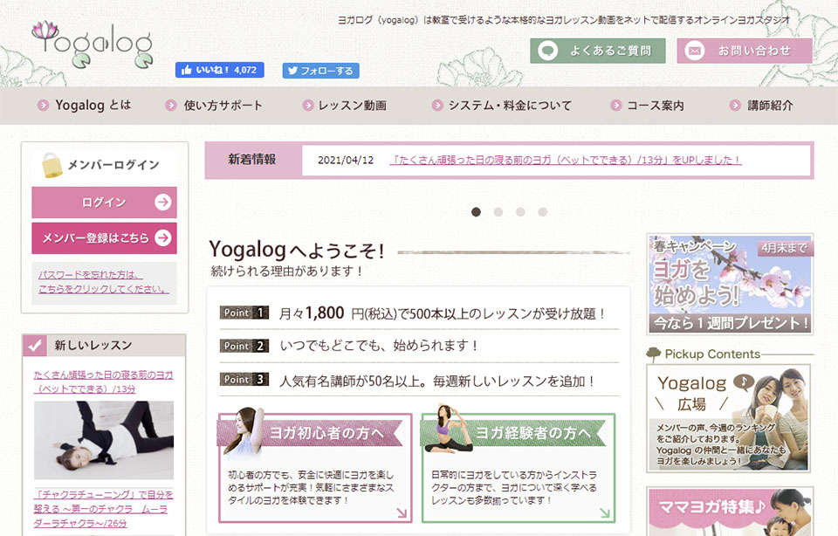Click the Point 2 badge
The height and width of the screenshot is (536, 838).
pyautogui.click(x=244, y=346)
